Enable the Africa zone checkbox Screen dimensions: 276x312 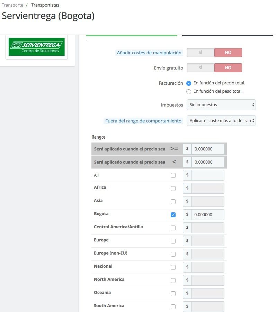point(173,189)
